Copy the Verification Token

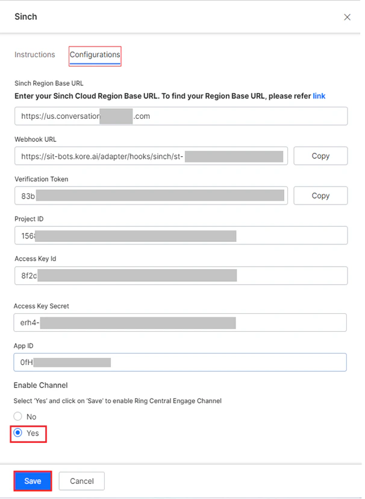point(320,195)
